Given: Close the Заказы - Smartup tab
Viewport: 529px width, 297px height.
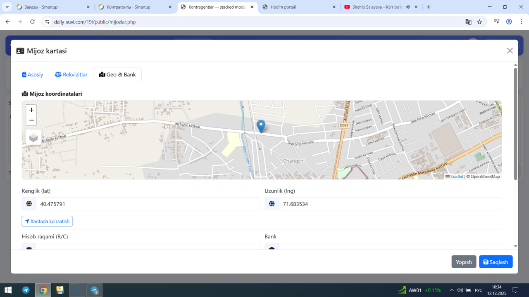Looking at the screenshot, I should (x=88, y=7).
